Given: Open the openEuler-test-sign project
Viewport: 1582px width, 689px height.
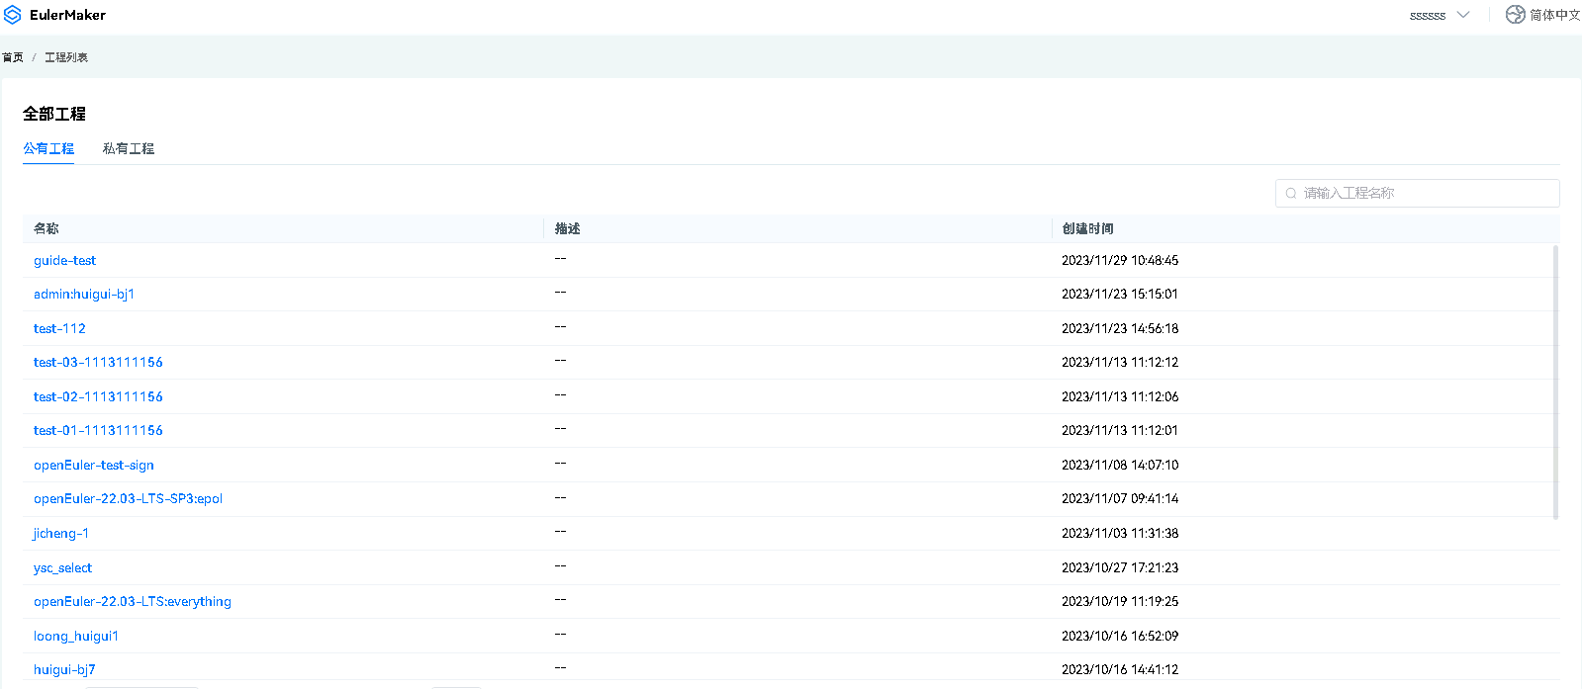Looking at the screenshot, I should point(94,466).
